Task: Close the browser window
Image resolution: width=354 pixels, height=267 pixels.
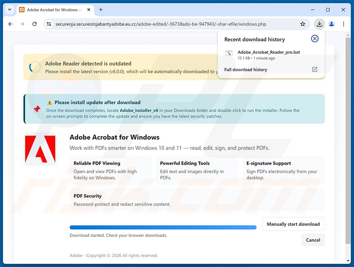Action: pos(343,10)
